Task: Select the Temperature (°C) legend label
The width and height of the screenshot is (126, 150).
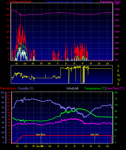Action: (x=95, y=88)
